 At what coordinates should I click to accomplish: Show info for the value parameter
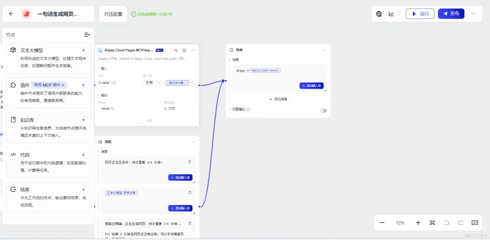(114, 83)
